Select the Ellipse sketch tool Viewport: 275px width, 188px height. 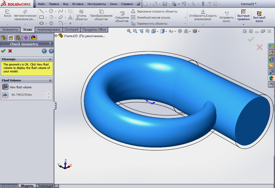[60, 17]
